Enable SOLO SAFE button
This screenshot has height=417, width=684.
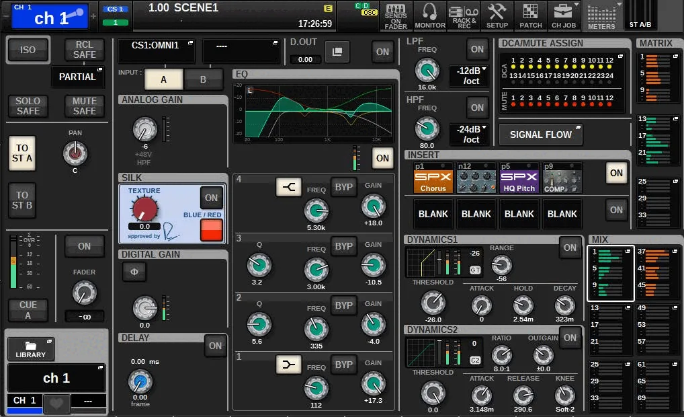pos(28,106)
